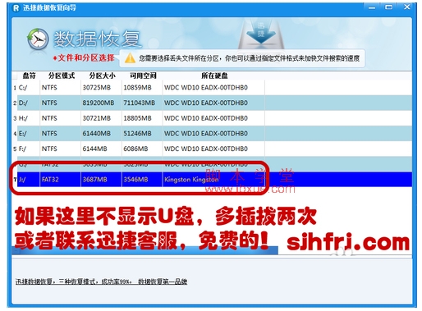Image resolution: width=422 pixels, height=311 pixels.
Task: Sort by 分区大小 column header
Action: [103, 75]
